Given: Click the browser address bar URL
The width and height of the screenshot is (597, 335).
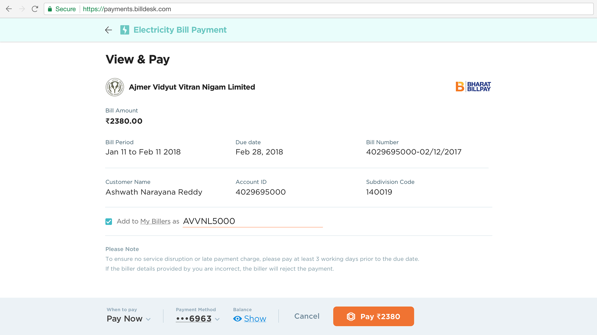Looking at the screenshot, I should click(127, 9).
